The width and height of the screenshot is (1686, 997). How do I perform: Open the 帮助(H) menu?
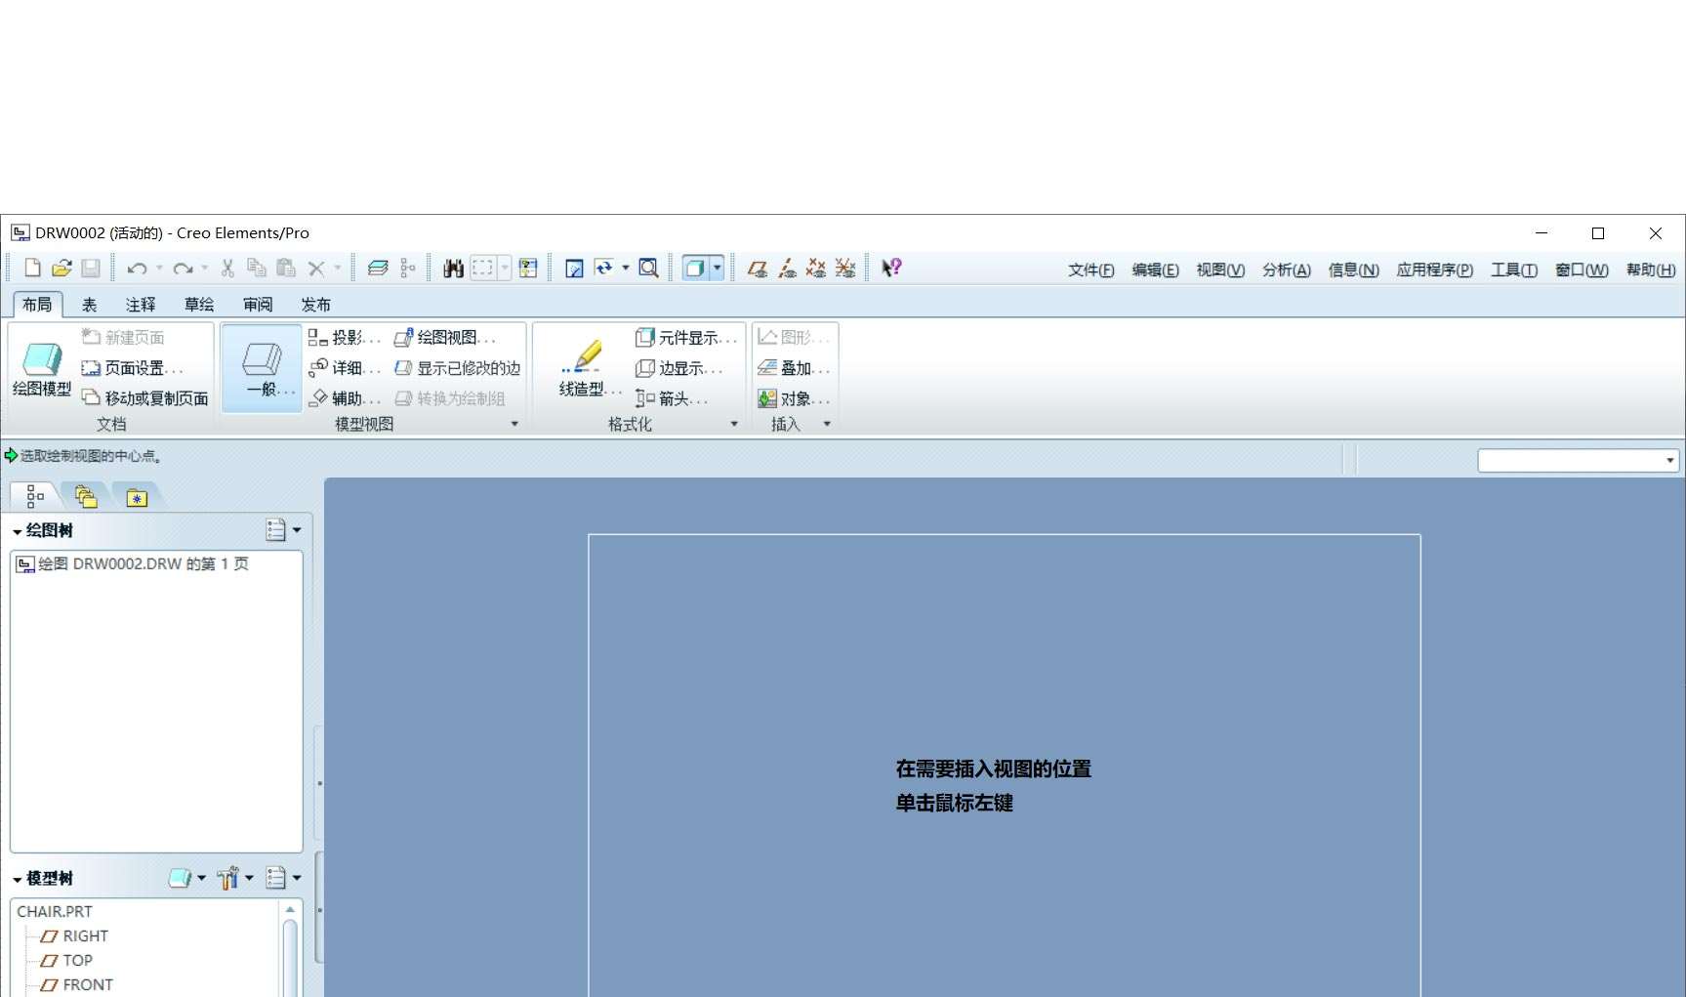click(x=1651, y=270)
